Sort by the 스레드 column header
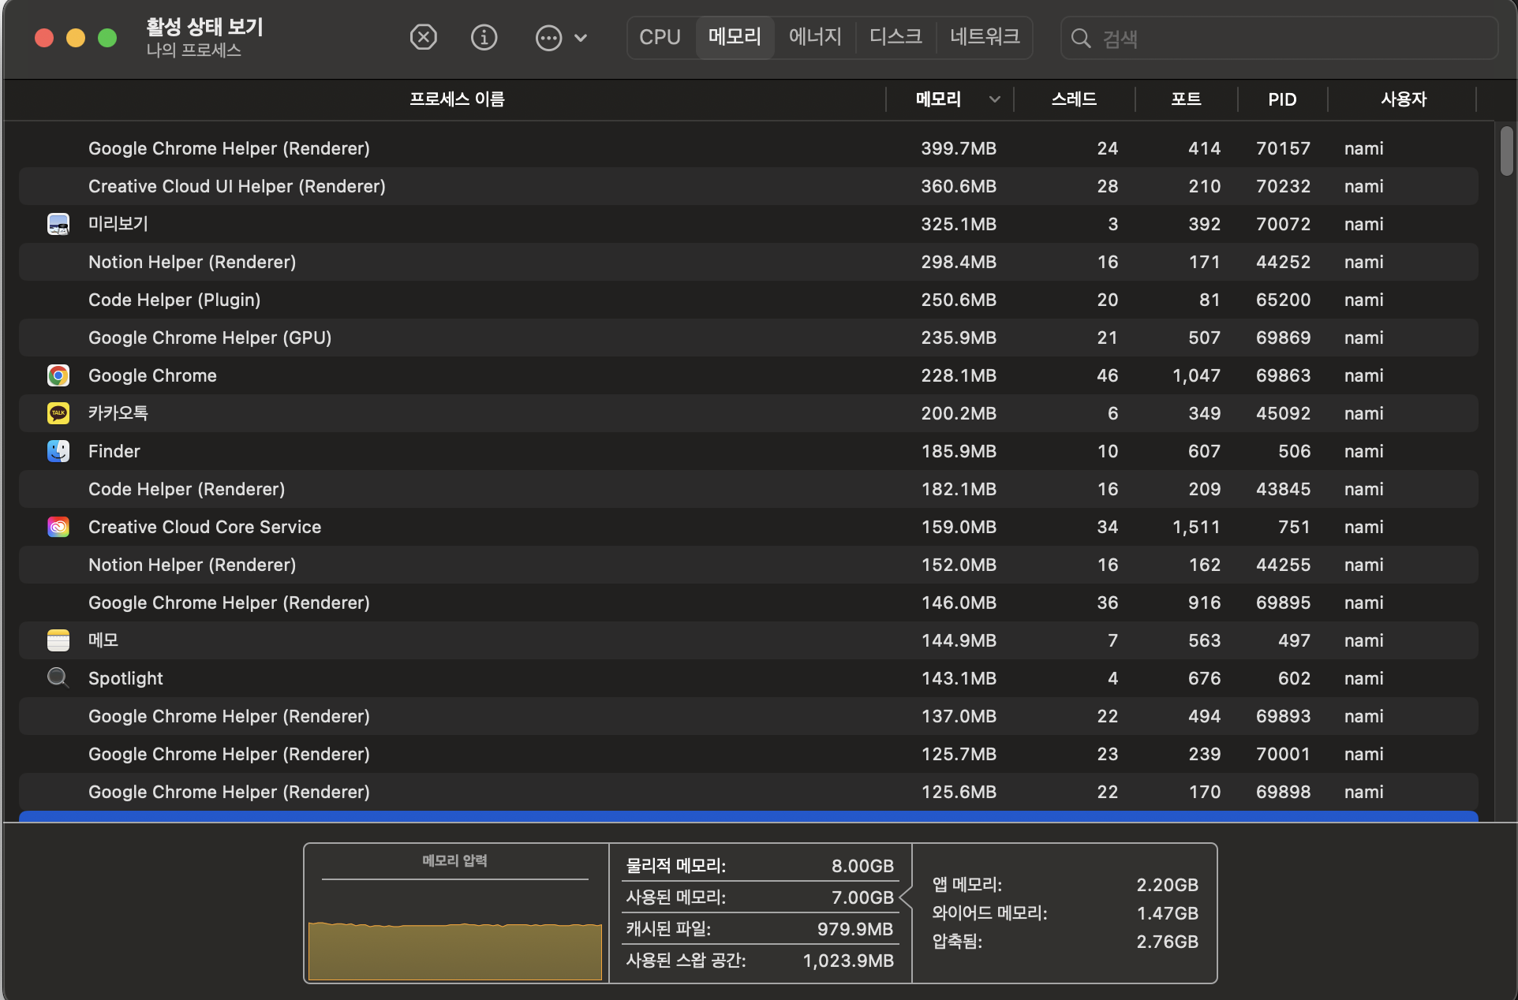 pyautogui.click(x=1074, y=99)
